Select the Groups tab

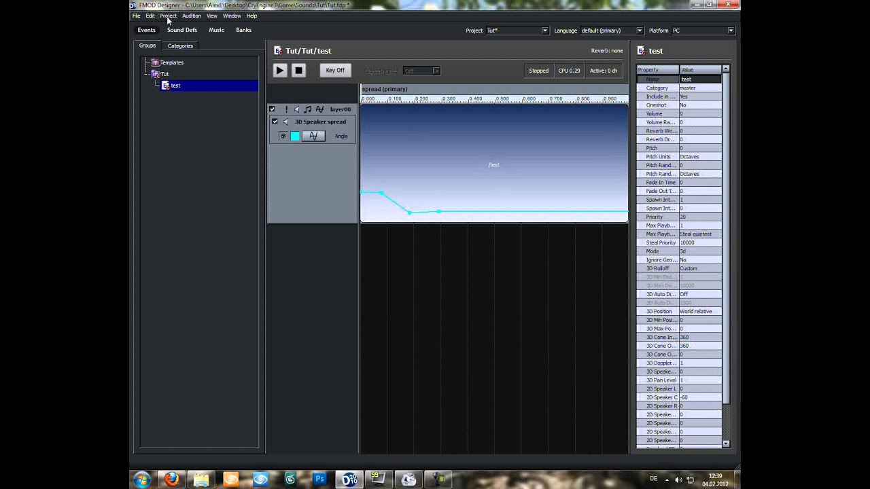click(147, 46)
